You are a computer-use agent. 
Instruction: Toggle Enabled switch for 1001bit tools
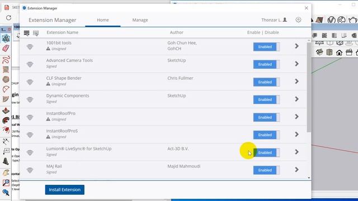[x=266, y=47]
